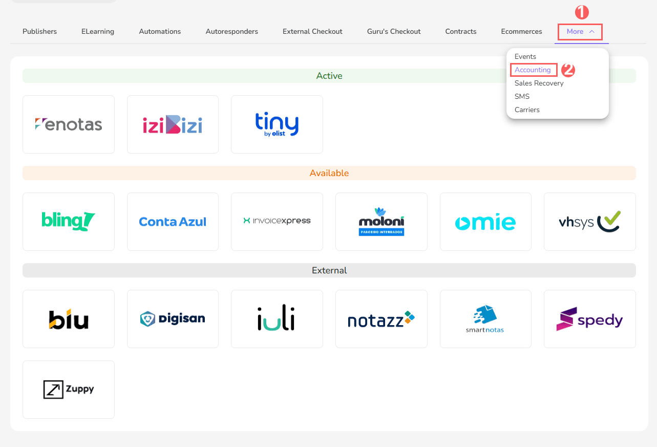Switch to the Contracts tab
657x447 pixels.
coord(461,32)
